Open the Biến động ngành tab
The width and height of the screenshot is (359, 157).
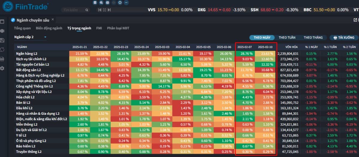(49, 28)
